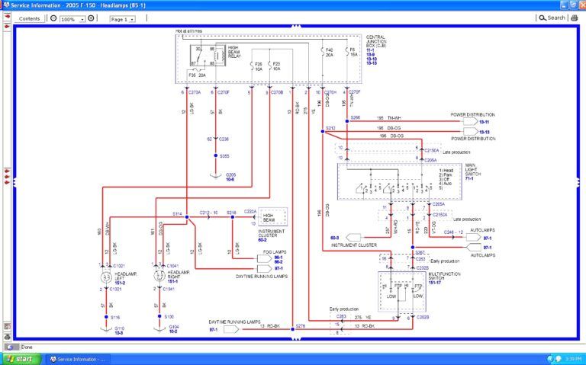Click the MULTIFUNCTION SWITCH label

point(444,276)
